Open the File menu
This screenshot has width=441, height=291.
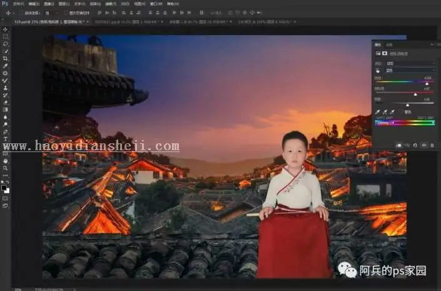[19, 4]
